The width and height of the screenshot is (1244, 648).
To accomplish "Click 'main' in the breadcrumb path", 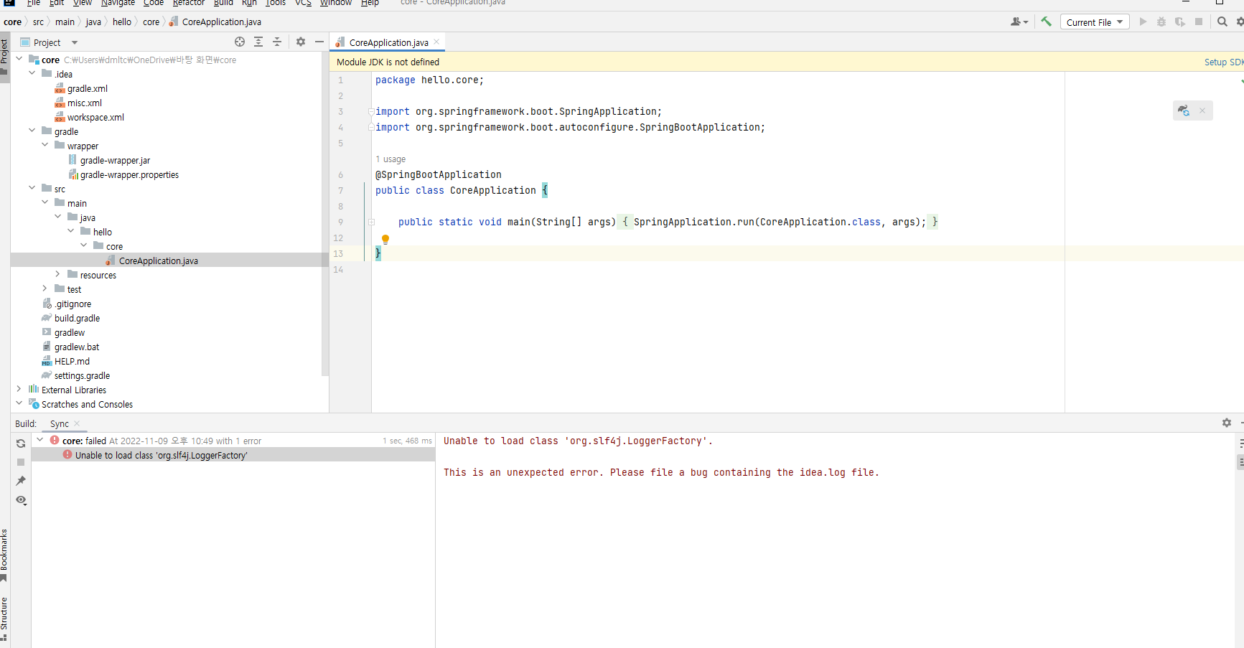I will coord(65,22).
